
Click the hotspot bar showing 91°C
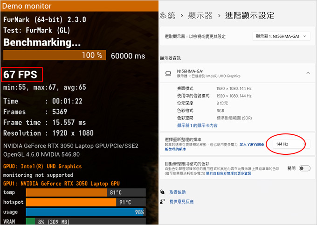(x=86, y=202)
